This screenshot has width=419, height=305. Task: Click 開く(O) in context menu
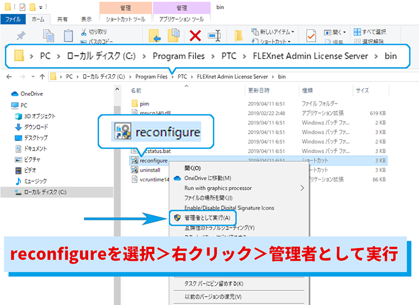coord(192,168)
